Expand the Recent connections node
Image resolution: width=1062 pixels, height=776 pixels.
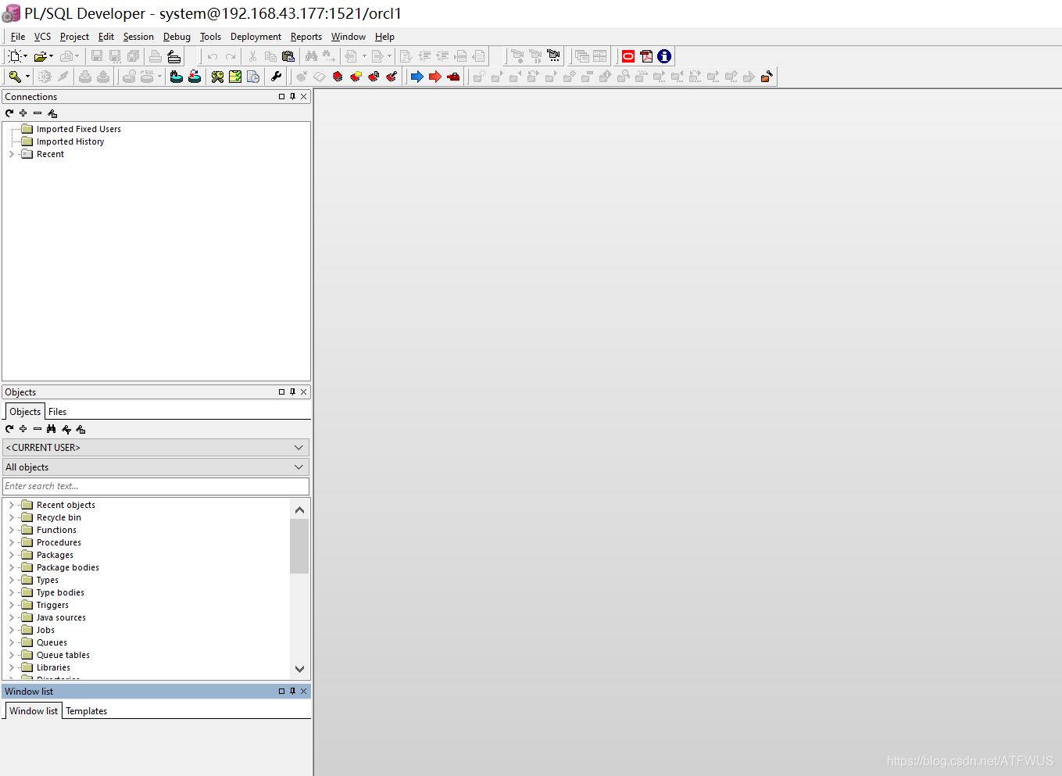coord(11,155)
